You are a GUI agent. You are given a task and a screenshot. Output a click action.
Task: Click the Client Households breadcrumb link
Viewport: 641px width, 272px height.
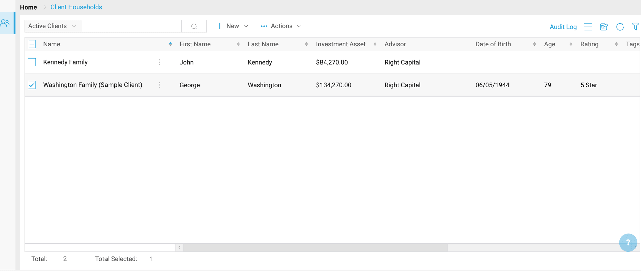76,7
